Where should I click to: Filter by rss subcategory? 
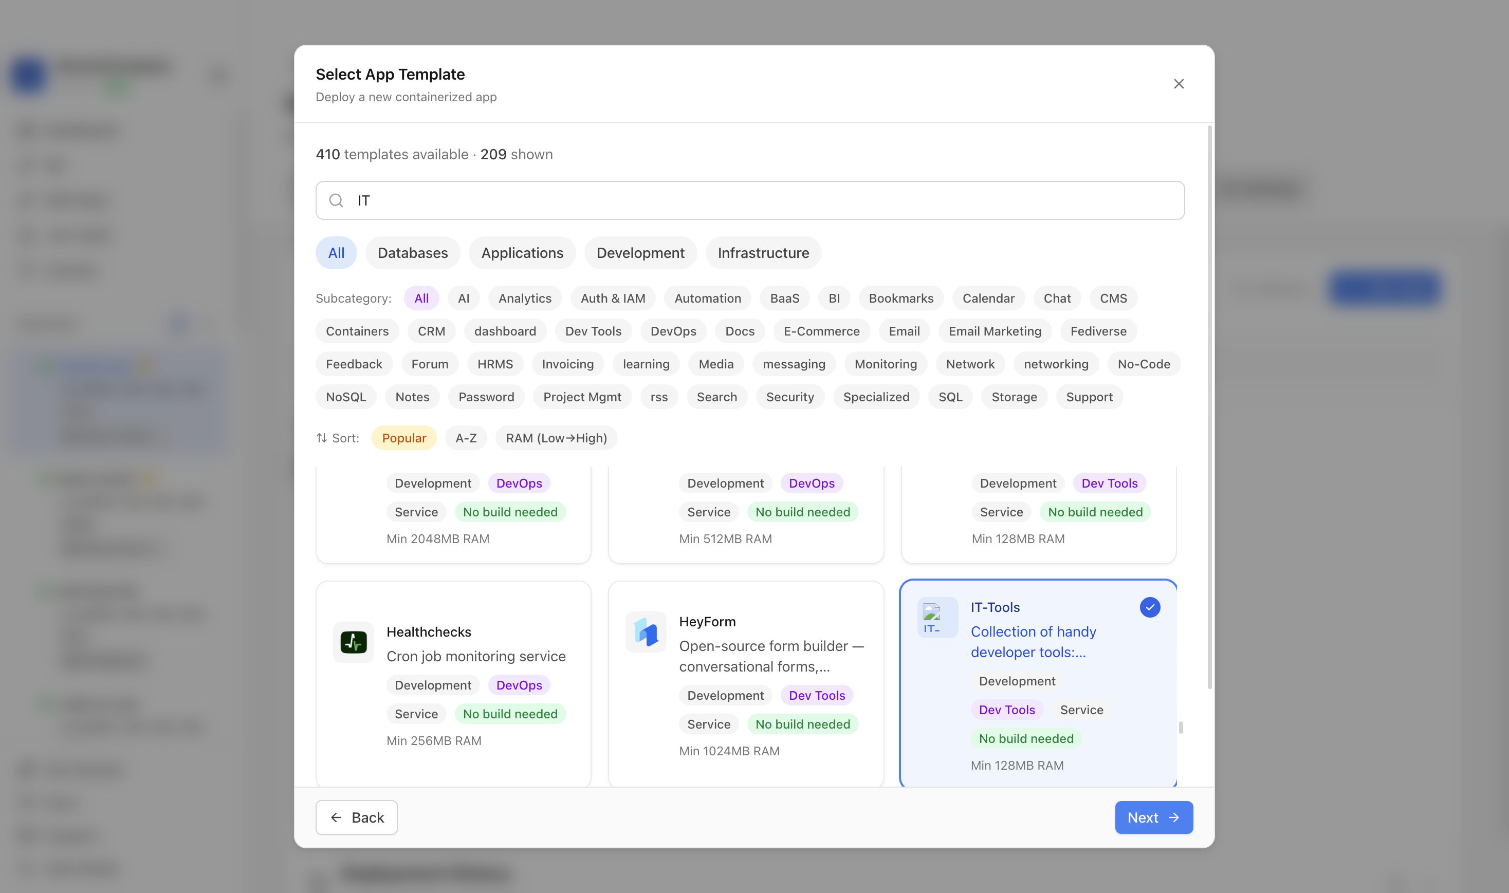[x=659, y=397]
